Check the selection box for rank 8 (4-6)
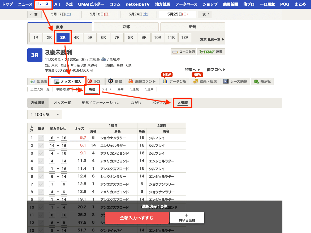This screenshot has height=233, width=311. tap(41, 192)
